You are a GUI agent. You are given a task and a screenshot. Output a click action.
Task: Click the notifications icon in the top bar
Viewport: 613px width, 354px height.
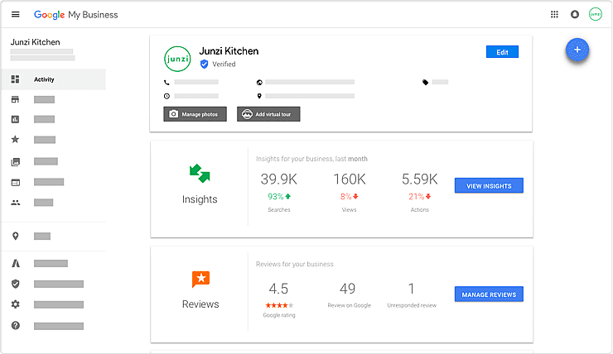pos(575,14)
